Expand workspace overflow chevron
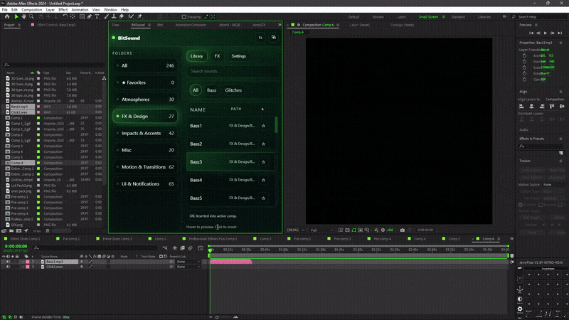The width and height of the screenshot is (569, 320). tap(504, 16)
